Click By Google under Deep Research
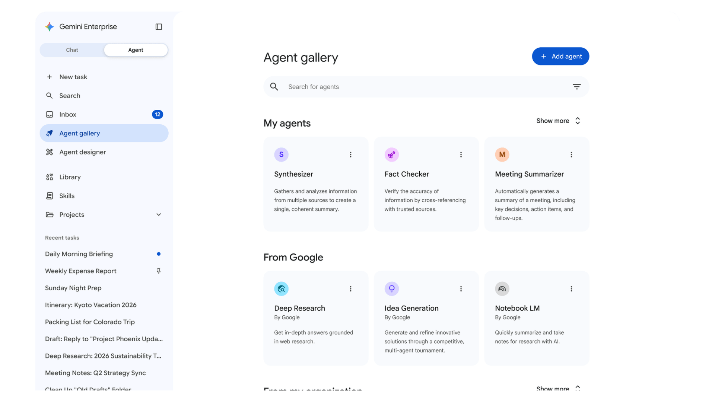The height and width of the screenshot is (402, 715). (x=287, y=318)
